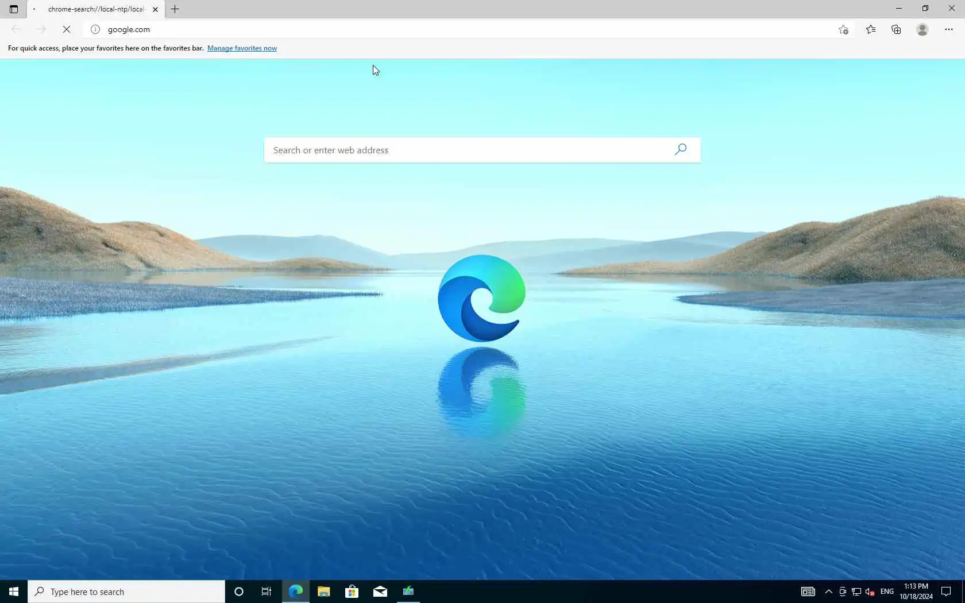Show hidden system tray icons
This screenshot has width=965, height=603.
[x=828, y=592]
